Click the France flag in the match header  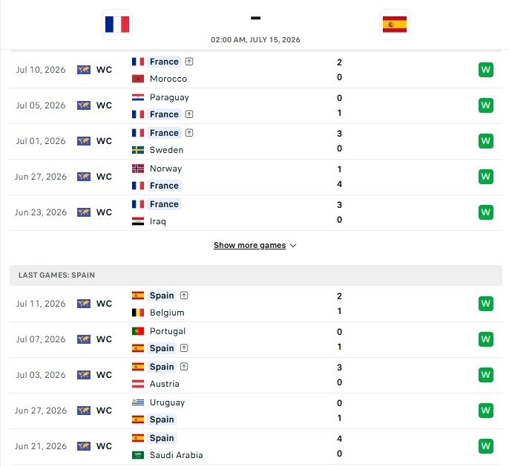(117, 25)
